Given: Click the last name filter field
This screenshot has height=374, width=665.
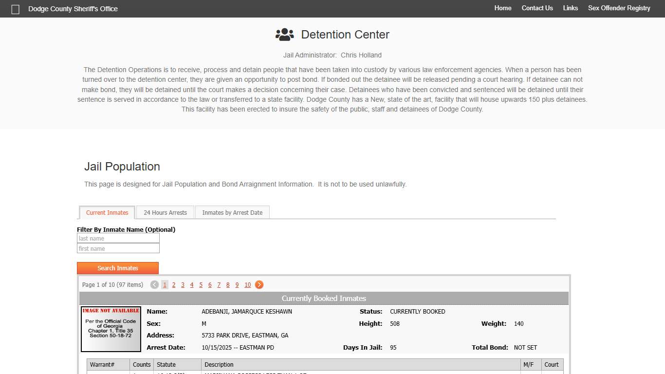Looking at the screenshot, I should coord(118,238).
